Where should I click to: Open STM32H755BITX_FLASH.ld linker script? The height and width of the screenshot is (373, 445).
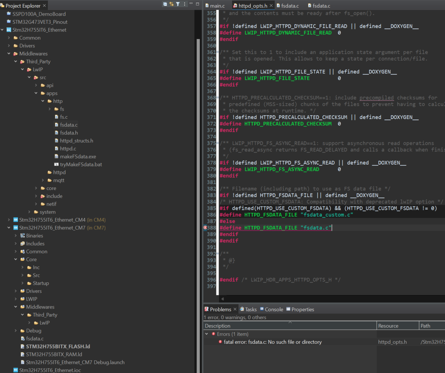coord(58,346)
